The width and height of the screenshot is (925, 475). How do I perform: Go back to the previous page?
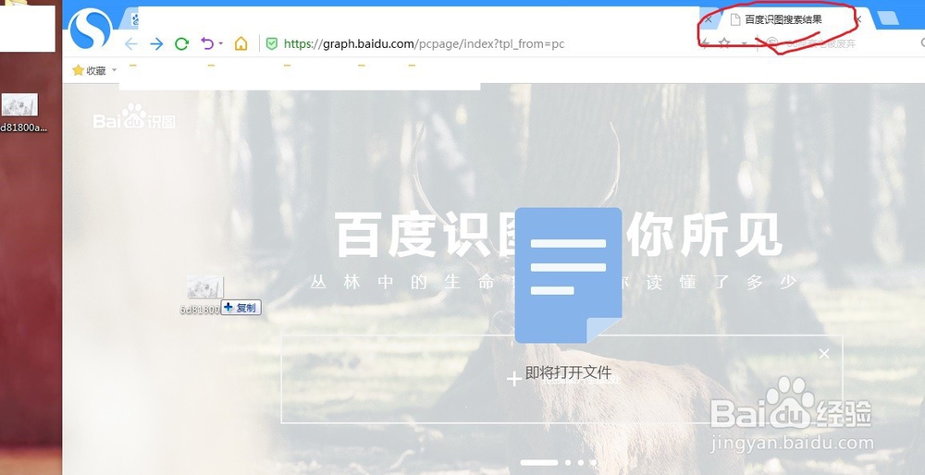[131, 43]
